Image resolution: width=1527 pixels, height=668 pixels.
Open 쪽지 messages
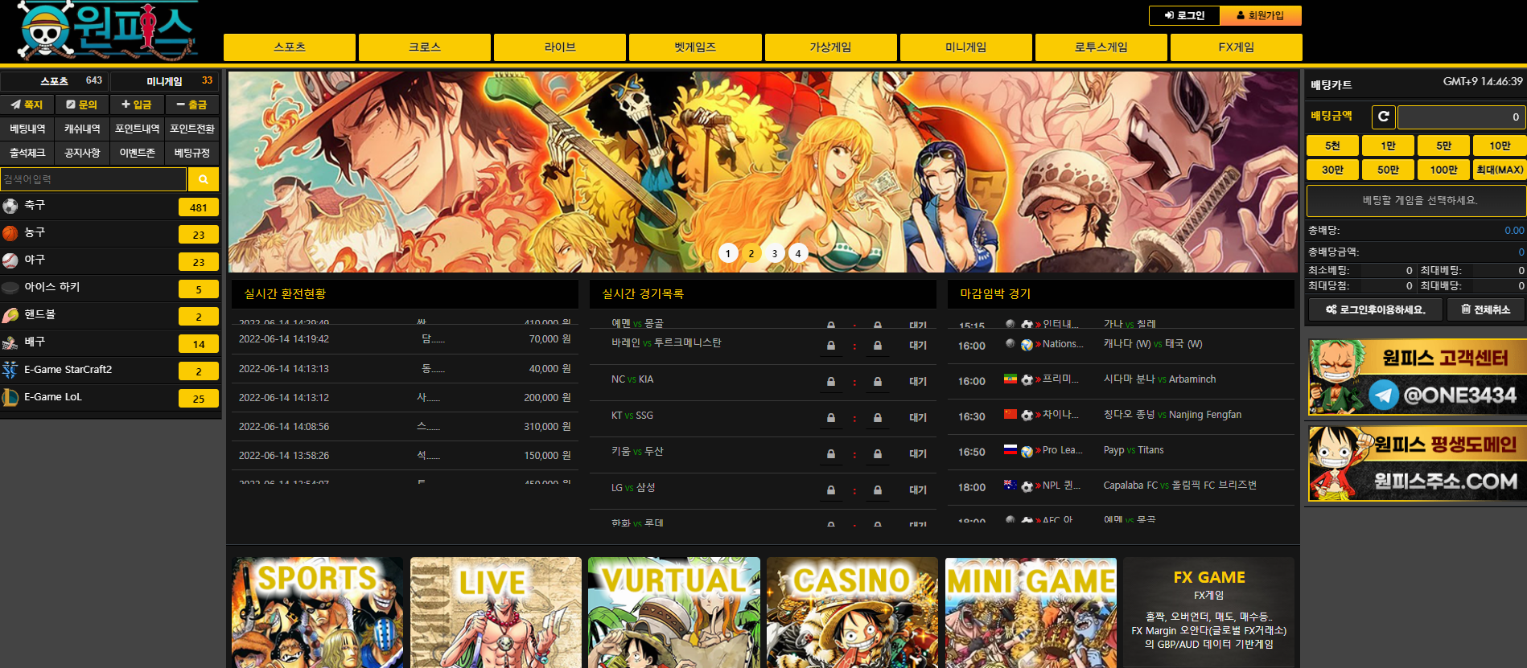pos(27,105)
